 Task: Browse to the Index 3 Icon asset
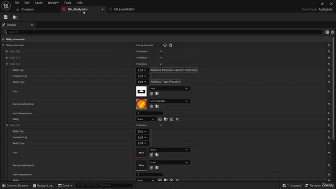157,155
